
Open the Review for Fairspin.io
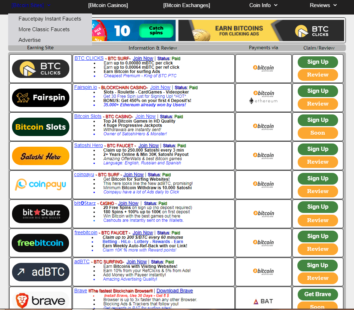point(318,104)
